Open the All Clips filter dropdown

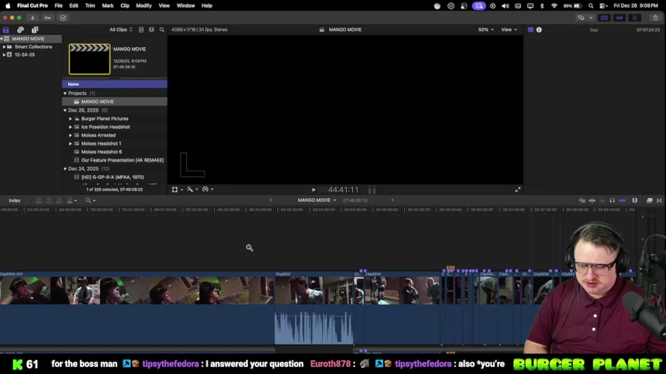point(121,30)
